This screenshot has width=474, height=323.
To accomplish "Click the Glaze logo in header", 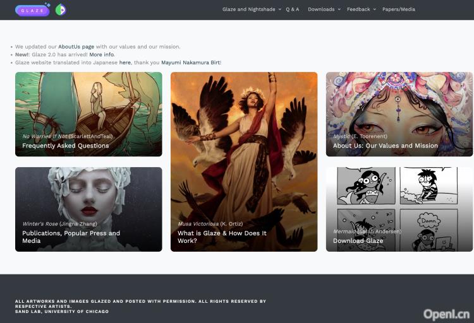I will pyautogui.click(x=32, y=10).
